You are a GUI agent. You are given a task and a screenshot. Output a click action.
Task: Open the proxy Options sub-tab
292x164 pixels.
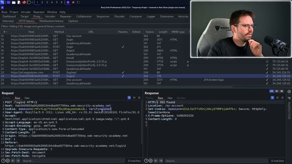coord(73,21)
